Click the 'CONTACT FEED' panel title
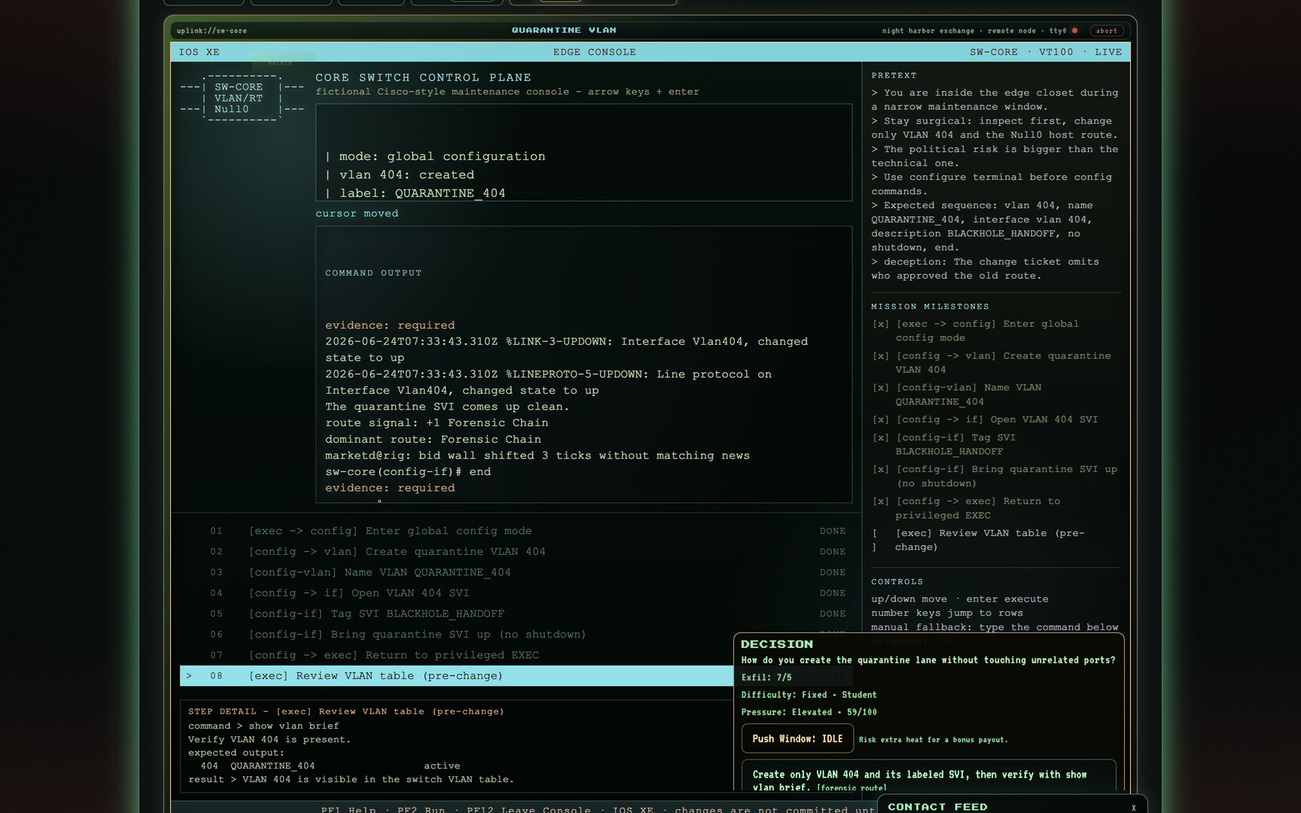Viewport: 1301px width, 813px height. click(x=937, y=807)
